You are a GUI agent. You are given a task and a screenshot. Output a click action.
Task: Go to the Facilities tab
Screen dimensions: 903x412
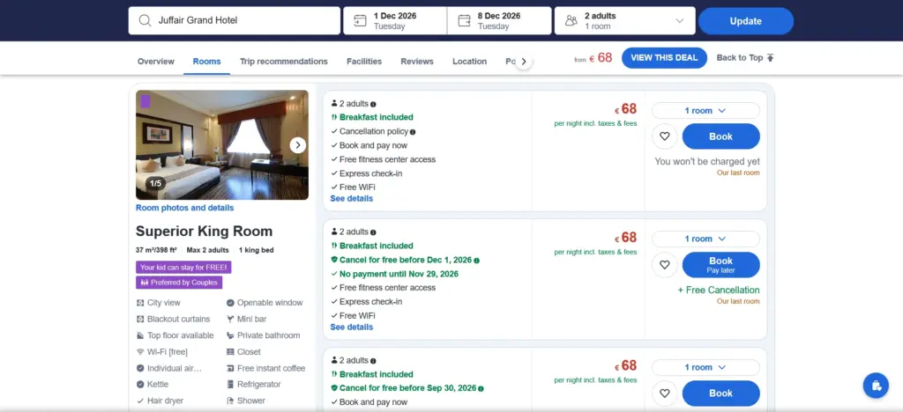tap(364, 62)
